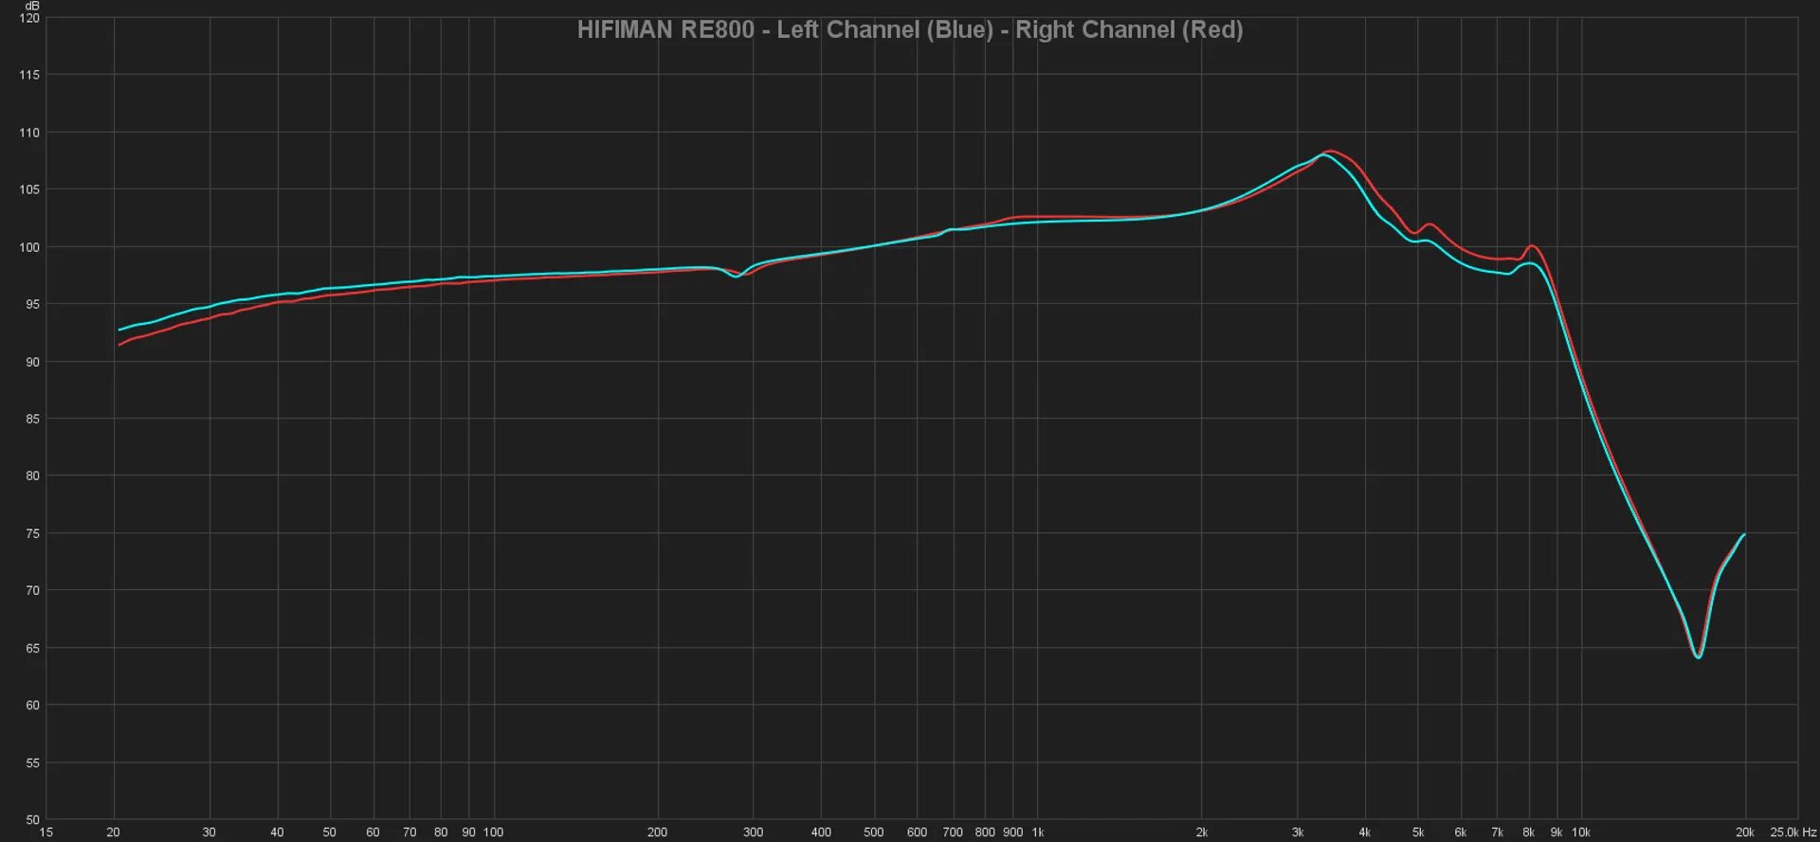1820x842 pixels.
Task: Click the 95 dB vertical axis label
Action: (x=32, y=304)
